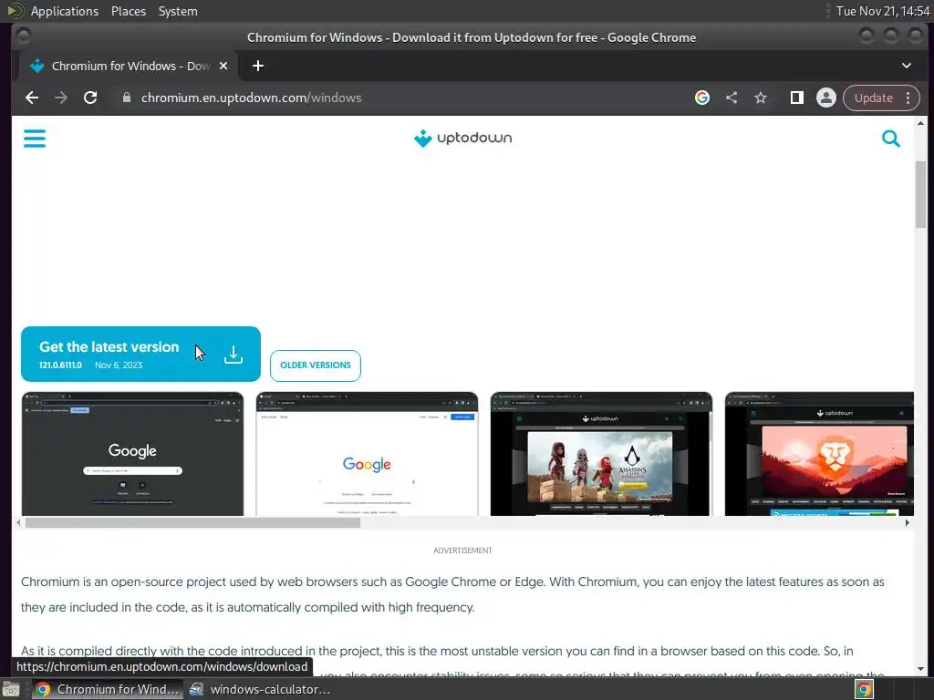Click the Uptodown logo in header
Image resolution: width=934 pixels, height=700 pixels.
pos(462,139)
